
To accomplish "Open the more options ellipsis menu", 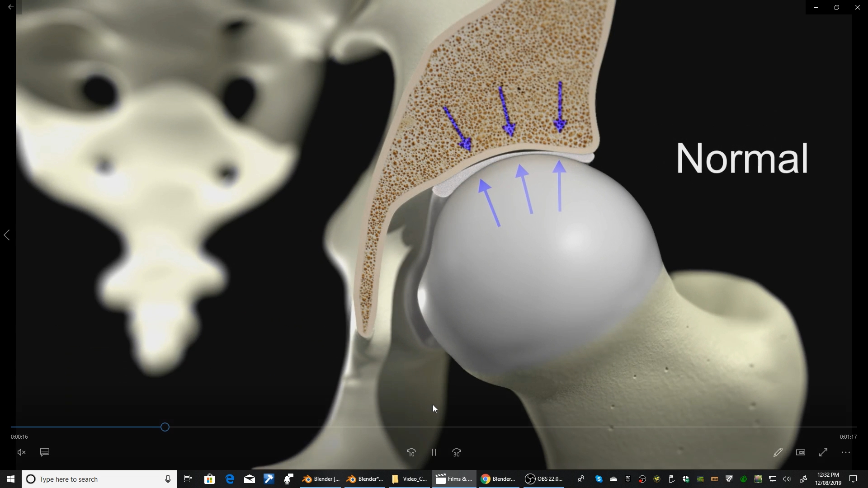I will [846, 452].
